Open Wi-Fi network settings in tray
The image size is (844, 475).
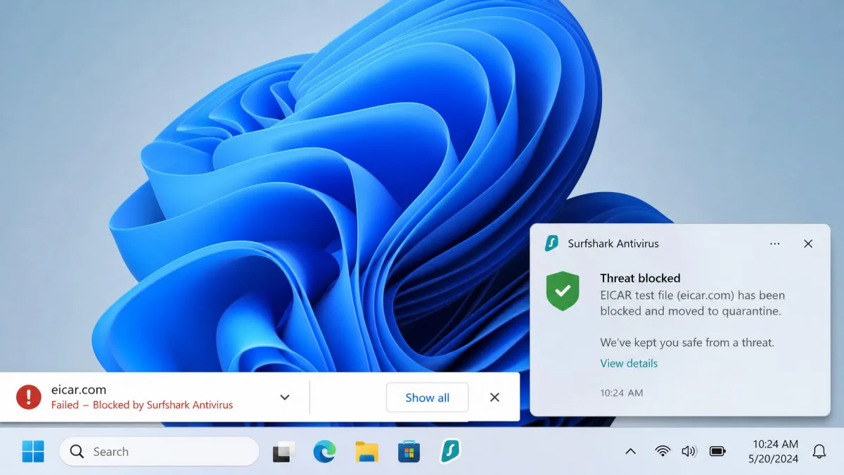[x=663, y=451]
